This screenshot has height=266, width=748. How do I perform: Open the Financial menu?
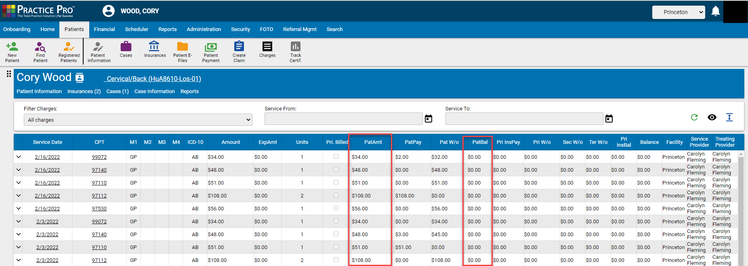click(105, 29)
